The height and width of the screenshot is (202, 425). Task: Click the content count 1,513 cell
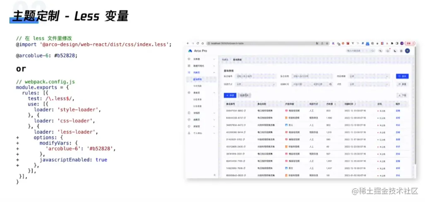point(330,132)
